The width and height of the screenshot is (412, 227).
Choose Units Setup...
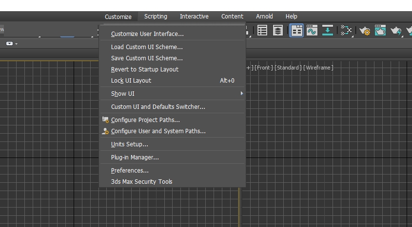tap(129, 144)
